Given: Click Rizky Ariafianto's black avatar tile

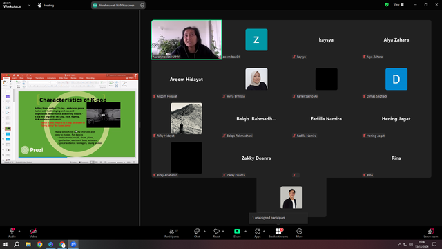Looking at the screenshot, I should pos(186,158).
